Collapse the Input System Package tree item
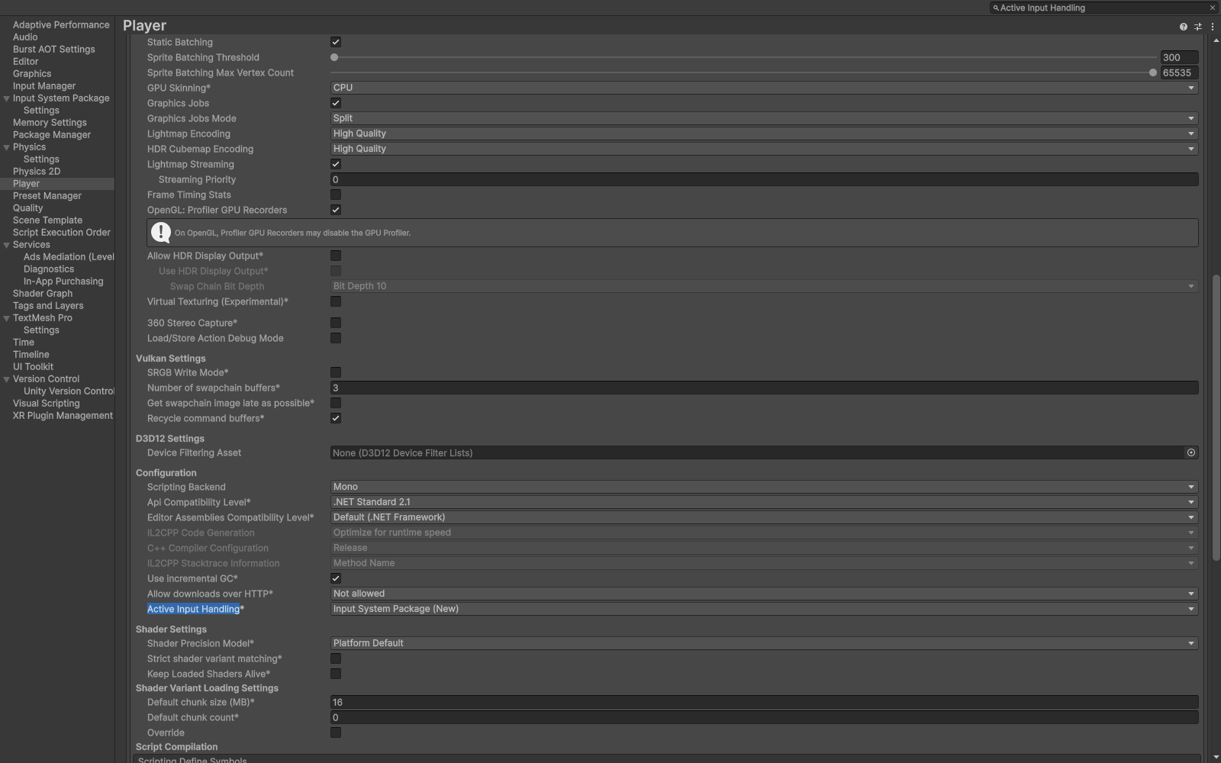This screenshot has height=763, width=1221. coord(7,98)
